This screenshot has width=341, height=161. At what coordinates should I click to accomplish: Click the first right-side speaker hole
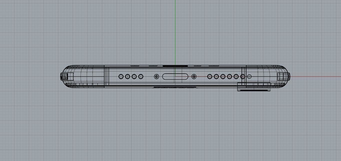209,77
